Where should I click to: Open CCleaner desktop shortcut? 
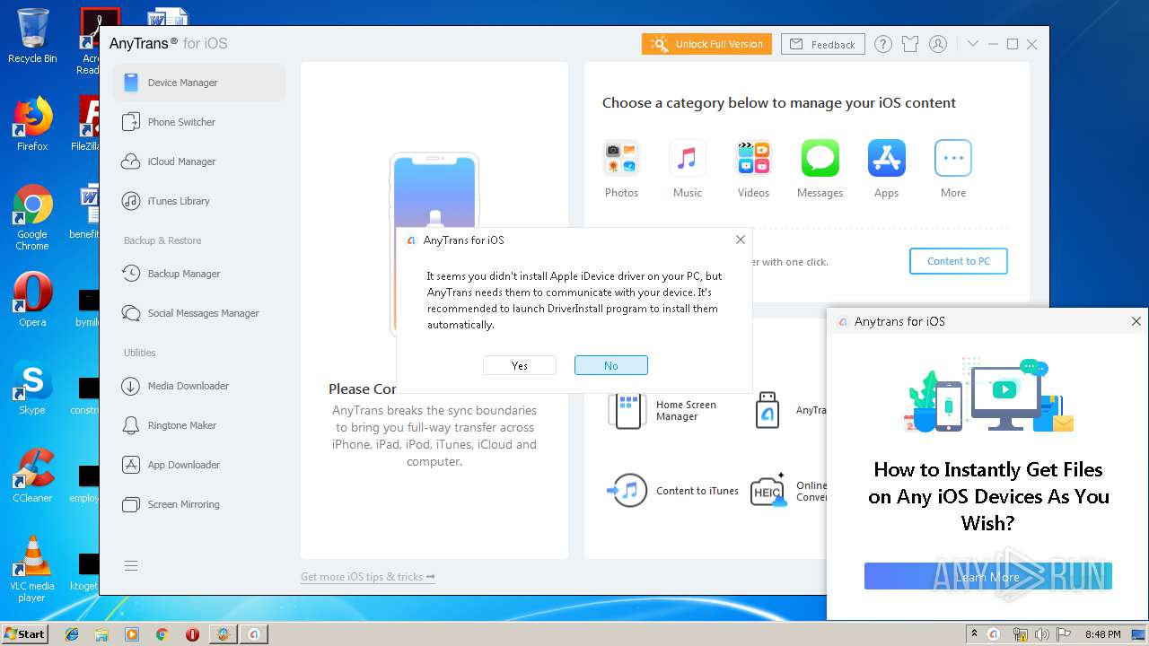(x=32, y=476)
